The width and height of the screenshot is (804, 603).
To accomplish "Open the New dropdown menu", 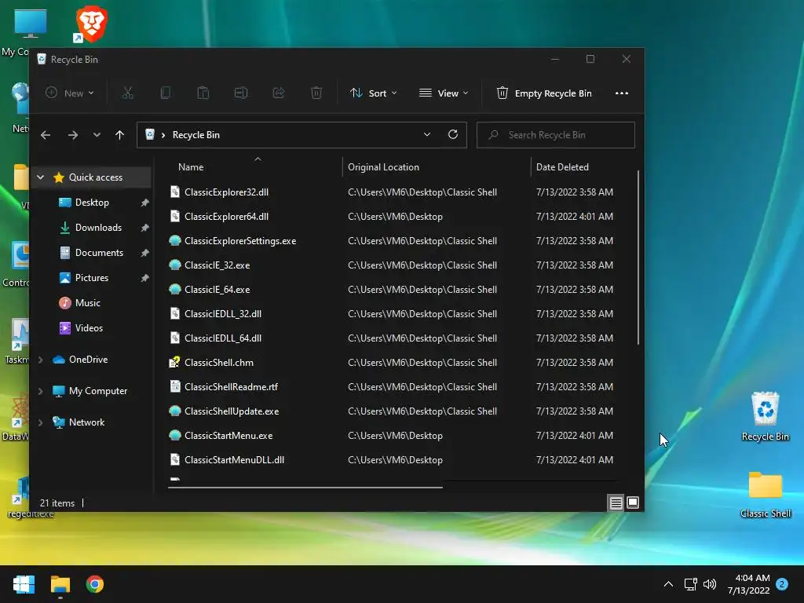I will 70,93.
